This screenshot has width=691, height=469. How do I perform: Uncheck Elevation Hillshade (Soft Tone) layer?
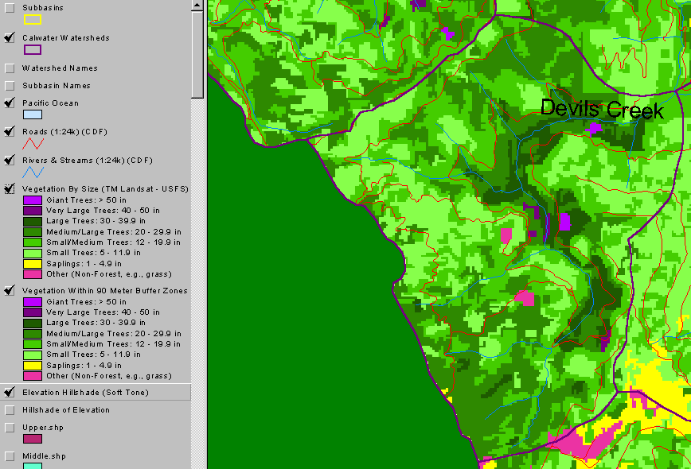(10, 392)
